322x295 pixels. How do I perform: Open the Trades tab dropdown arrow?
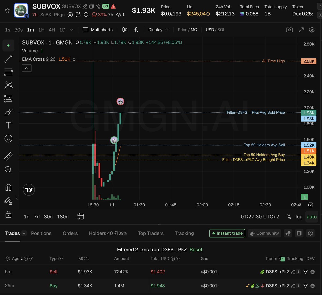24,233
